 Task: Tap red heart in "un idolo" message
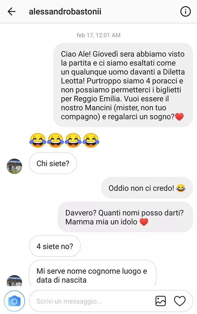click(x=144, y=222)
